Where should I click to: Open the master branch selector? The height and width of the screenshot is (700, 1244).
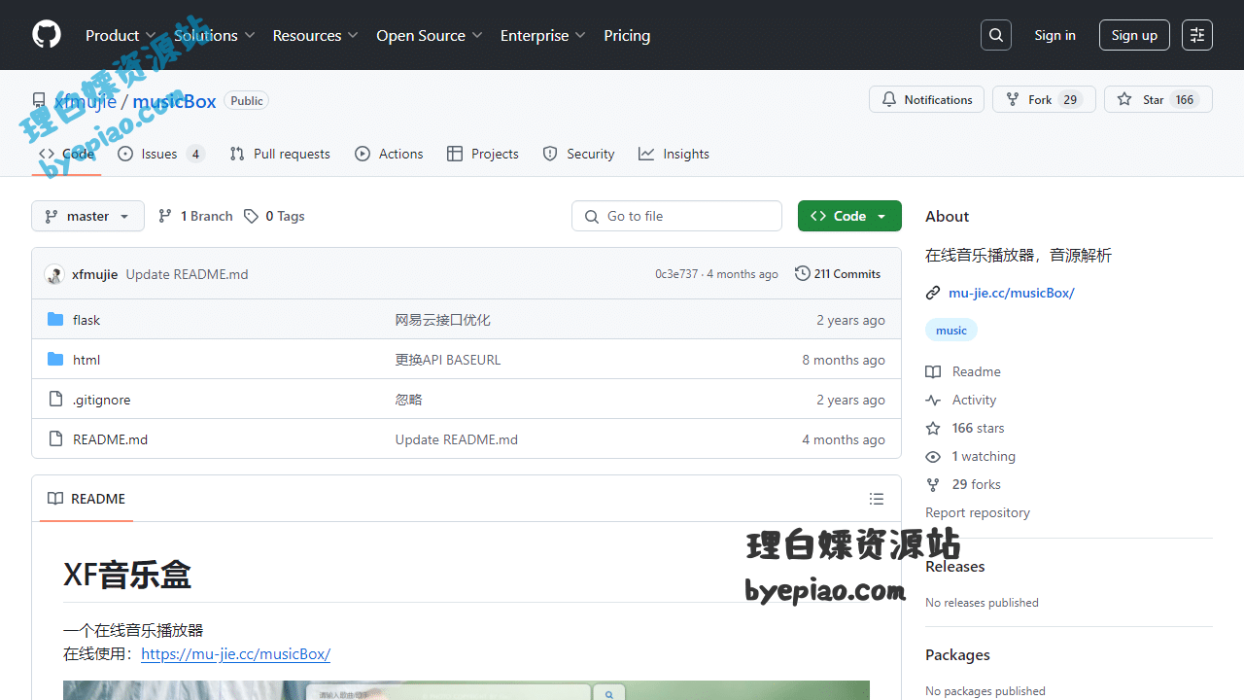click(x=87, y=216)
